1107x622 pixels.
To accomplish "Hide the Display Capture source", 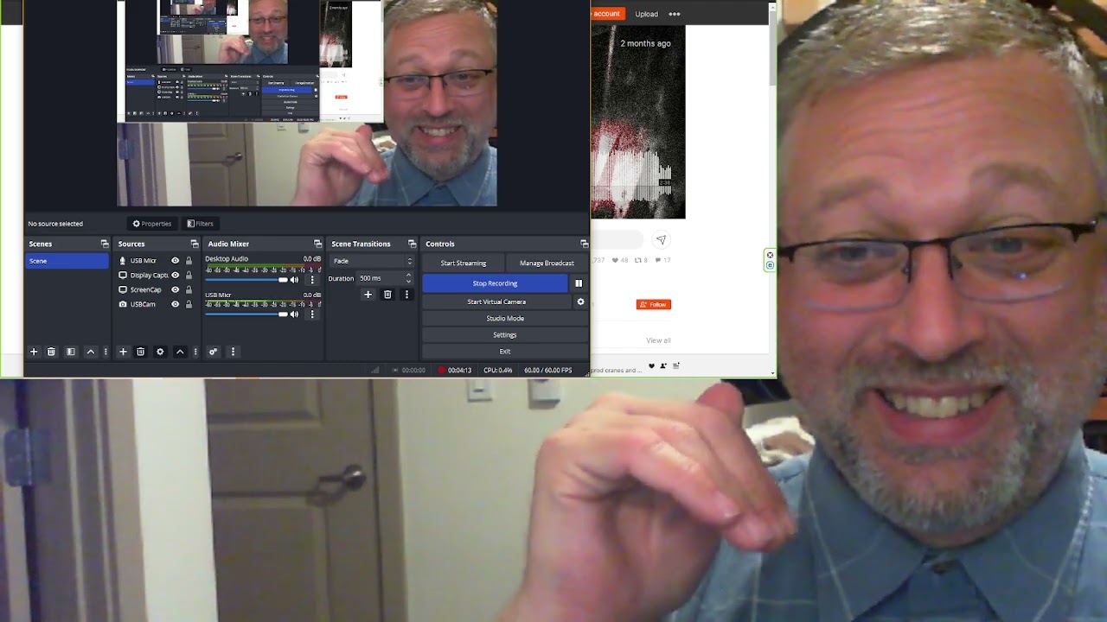I will [x=176, y=276].
